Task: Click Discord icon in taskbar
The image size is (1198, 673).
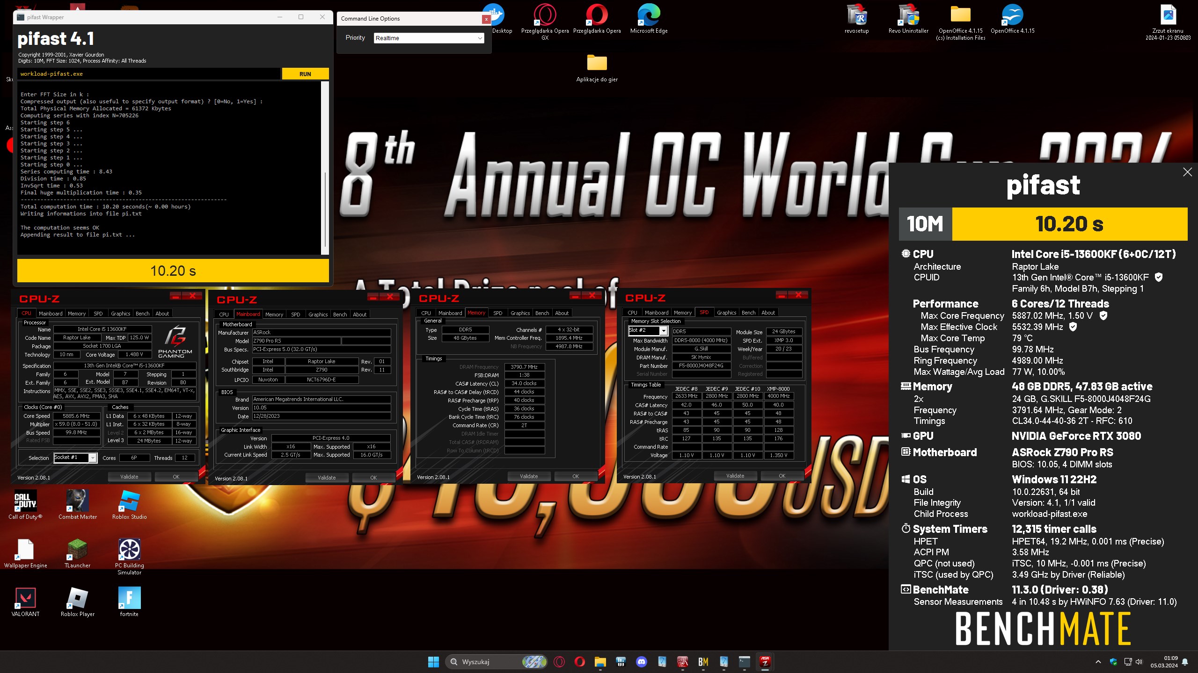Action: click(x=642, y=661)
